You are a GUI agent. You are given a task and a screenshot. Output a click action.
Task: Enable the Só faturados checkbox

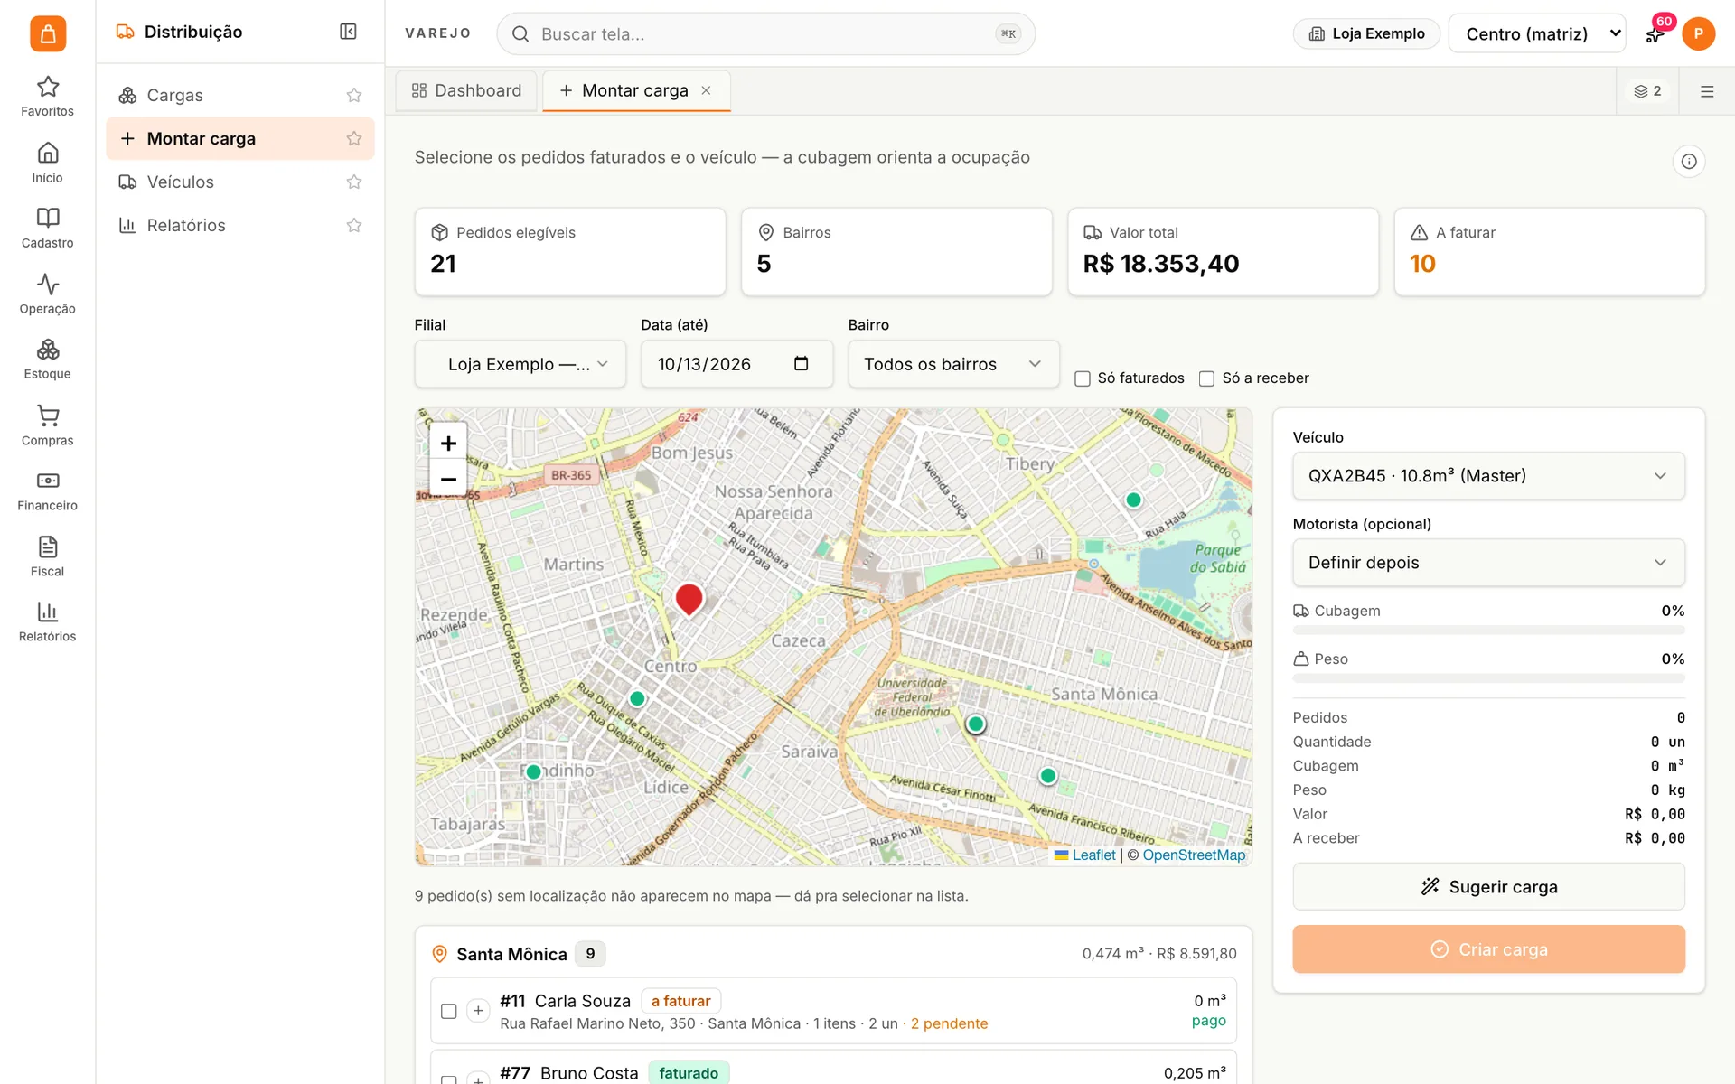pos(1082,378)
